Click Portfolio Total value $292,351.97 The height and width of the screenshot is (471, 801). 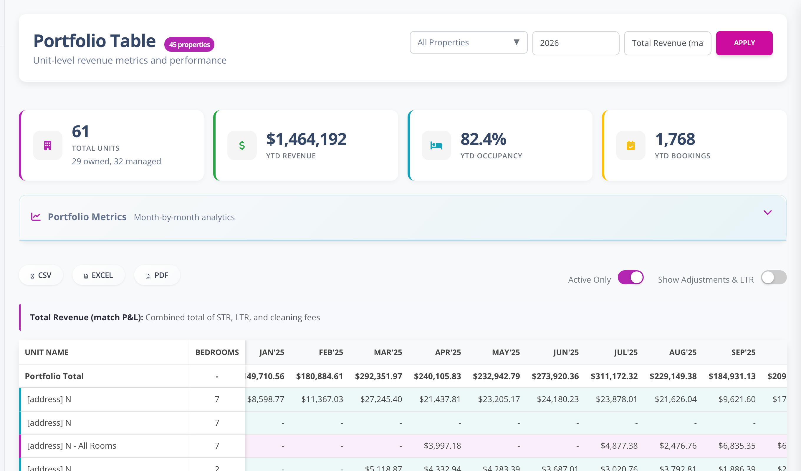[x=379, y=376]
